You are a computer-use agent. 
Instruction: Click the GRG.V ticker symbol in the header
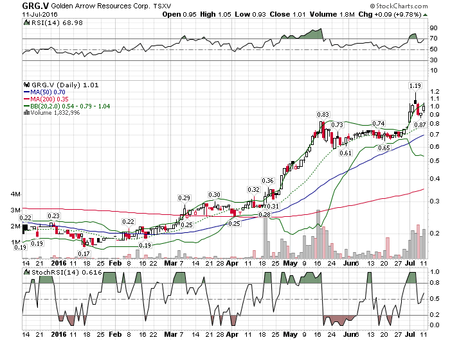point(35,5)
